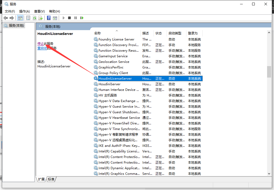
Task: Open the 文件(F) menu
Action: 10,11
